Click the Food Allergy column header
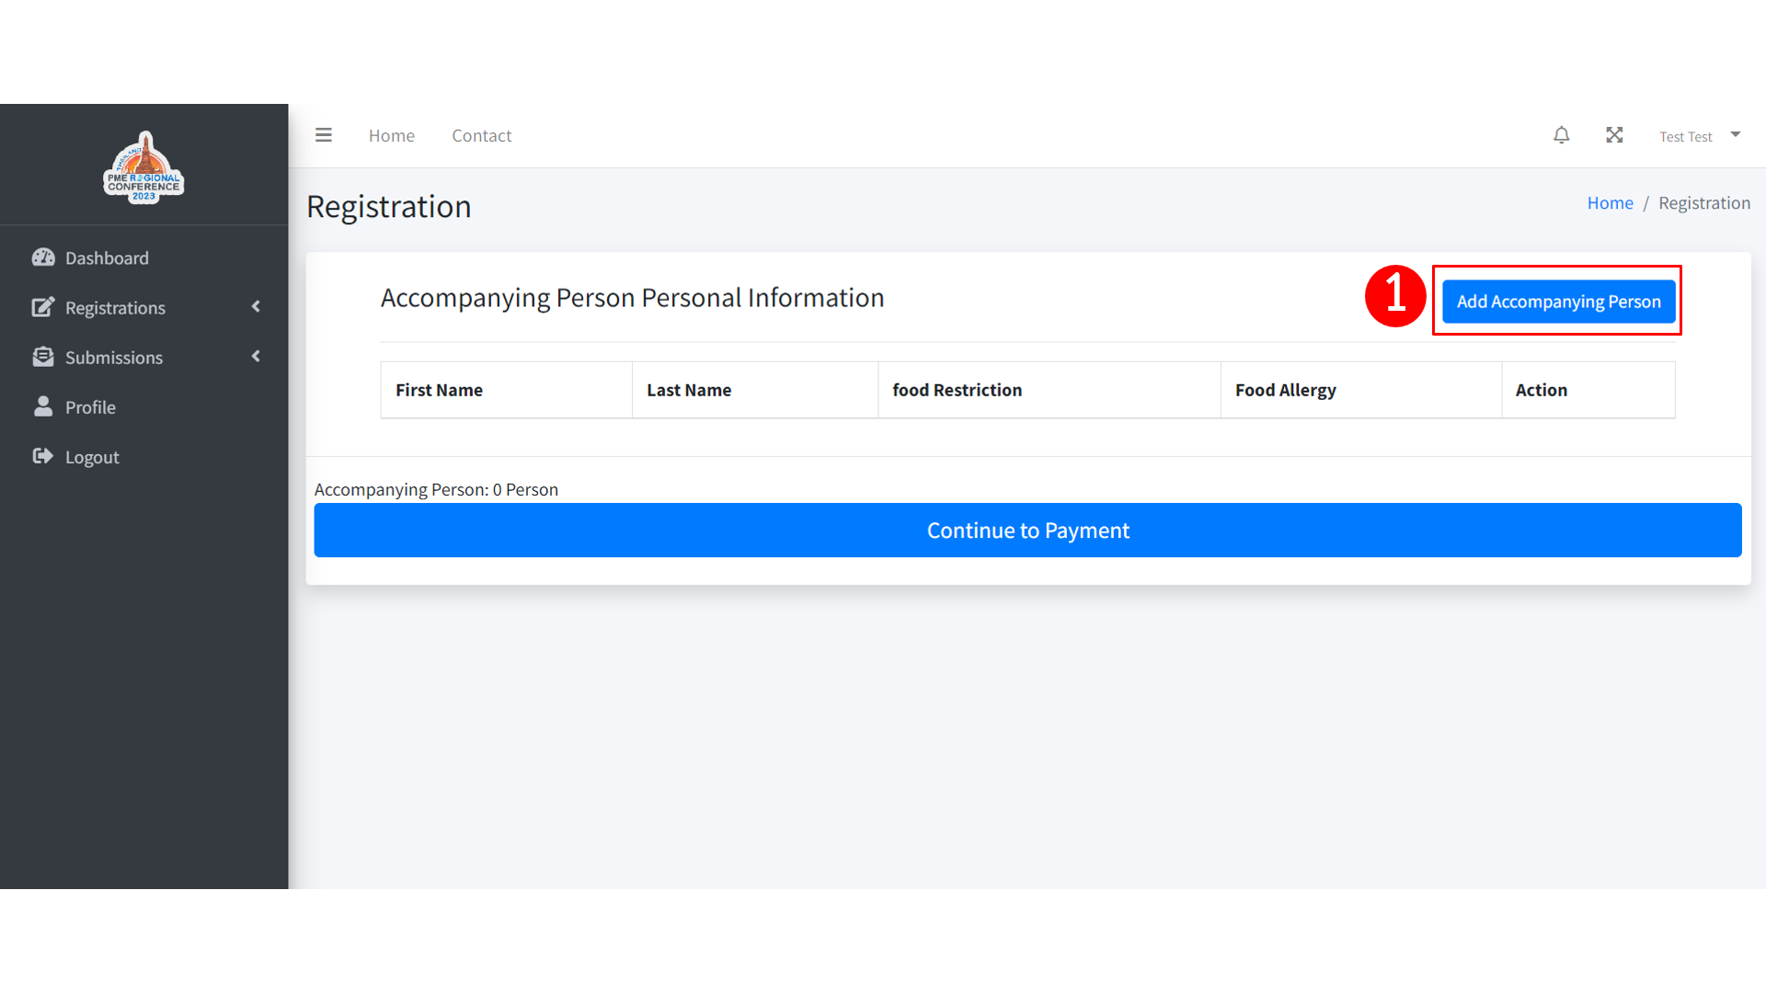Viewport: 1766px width, 993px height. (1285, 390)
